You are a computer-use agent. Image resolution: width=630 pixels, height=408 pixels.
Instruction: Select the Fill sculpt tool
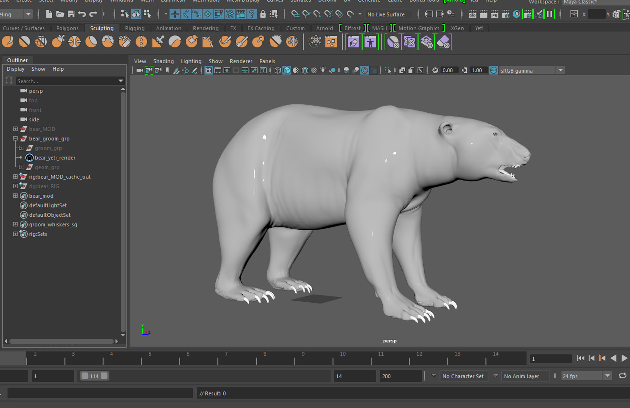(208, 42)
